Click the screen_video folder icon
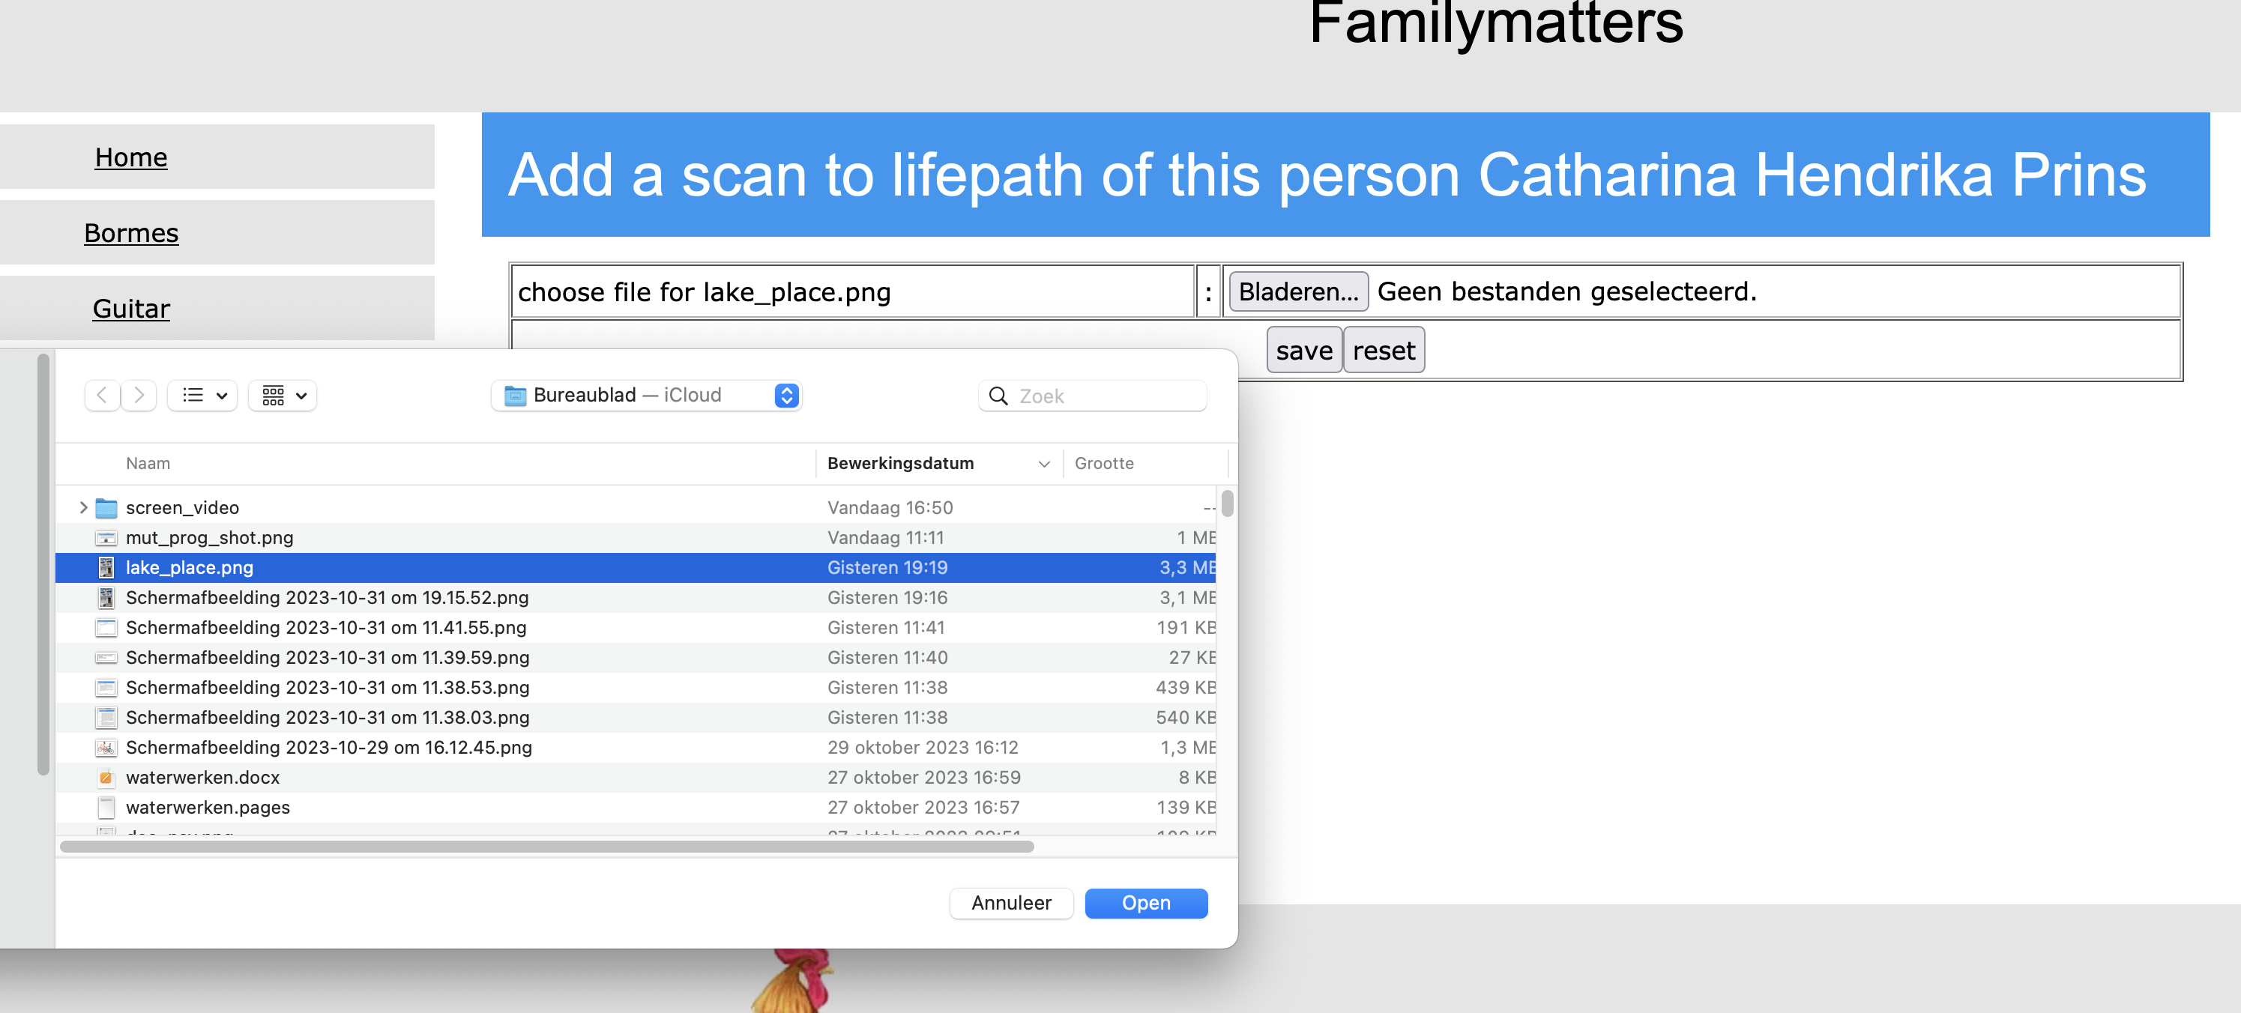The width and height of the screenshot is (2241, 1013). tap(106, 508)
